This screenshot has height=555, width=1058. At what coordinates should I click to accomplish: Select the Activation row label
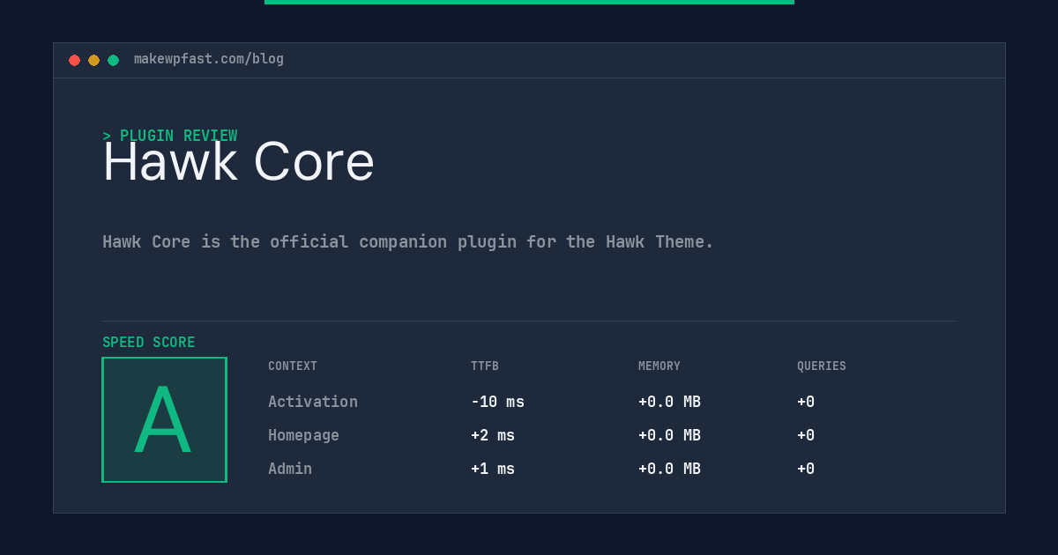click(x=313, y=402)
